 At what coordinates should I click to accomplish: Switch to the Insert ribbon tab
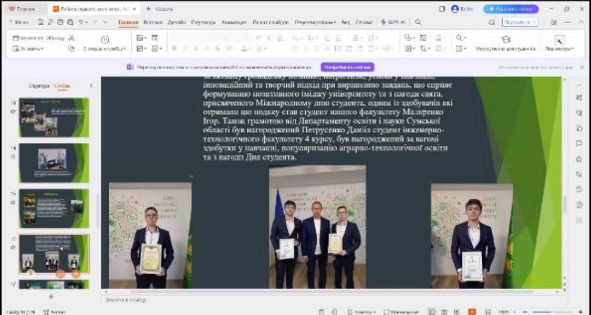coord(152,23)
